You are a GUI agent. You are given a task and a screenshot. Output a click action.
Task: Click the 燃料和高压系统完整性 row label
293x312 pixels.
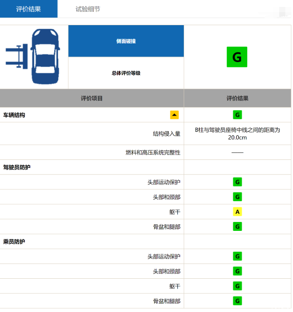(x=153, y=153)
